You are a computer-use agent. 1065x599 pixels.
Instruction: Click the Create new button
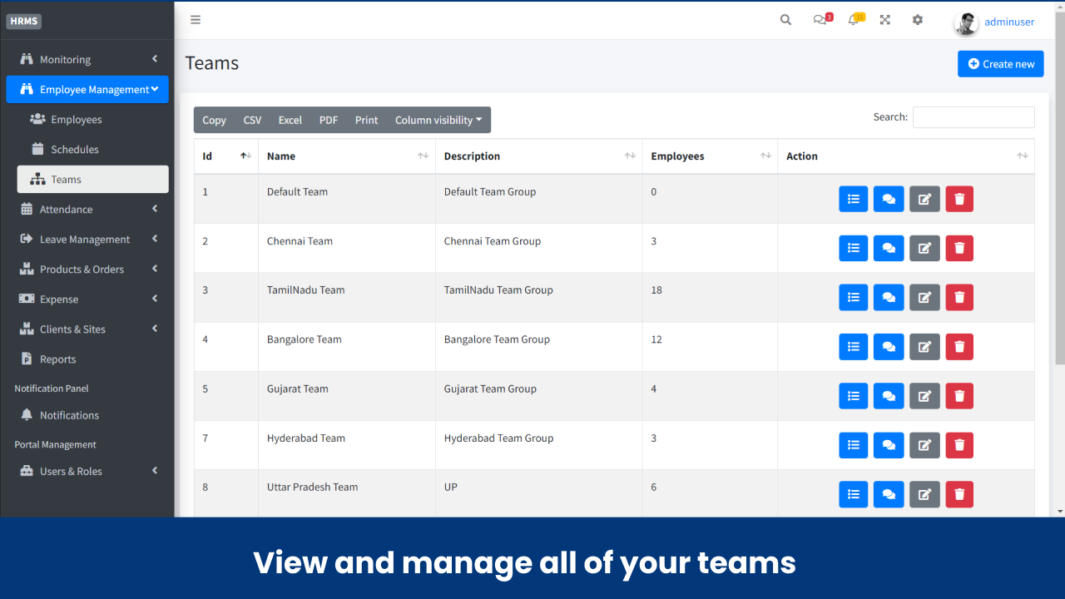tap(1000, 63)
